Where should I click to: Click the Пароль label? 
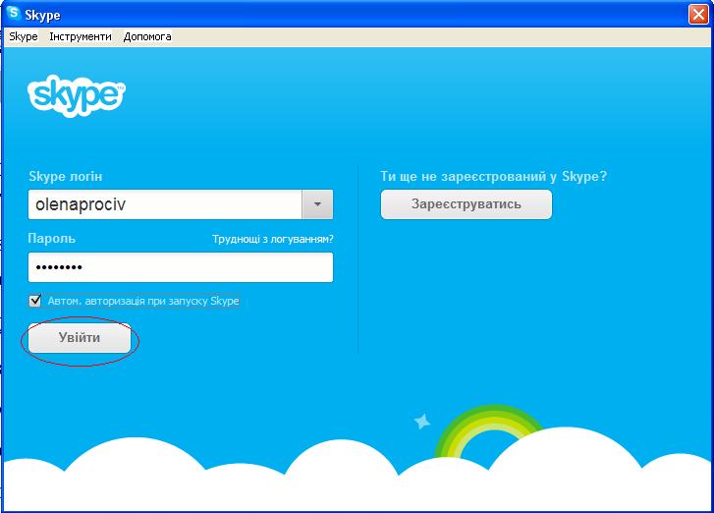[51, 238]
